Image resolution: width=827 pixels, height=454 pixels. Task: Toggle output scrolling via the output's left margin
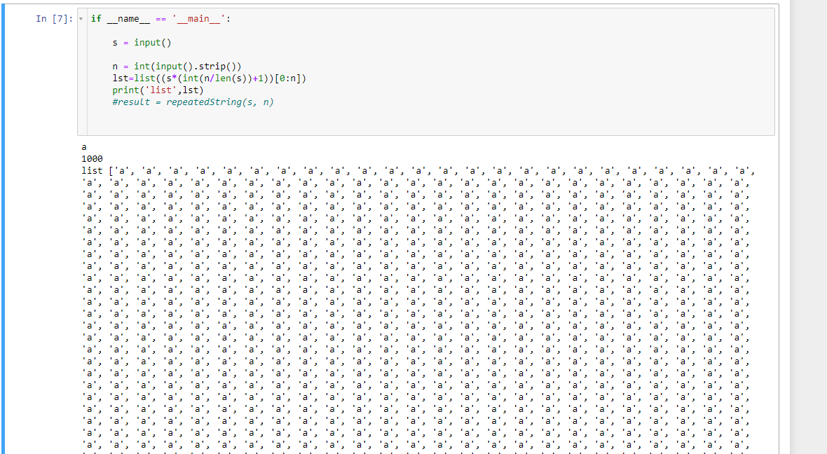click(x=41, y=295)
